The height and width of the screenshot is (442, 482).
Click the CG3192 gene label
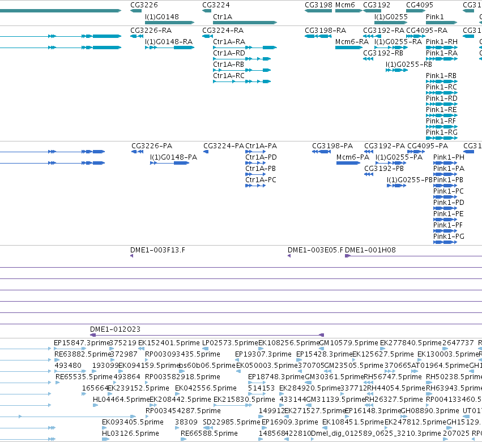(x=377, y=5)
